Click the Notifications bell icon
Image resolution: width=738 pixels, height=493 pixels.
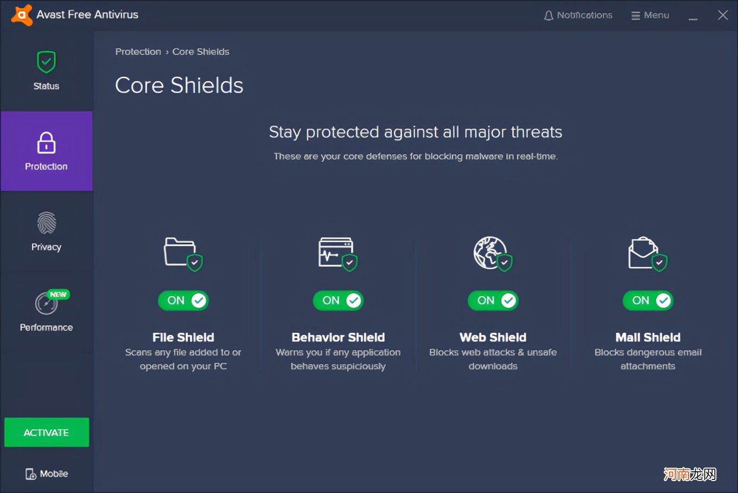click(x=549, y=16)
